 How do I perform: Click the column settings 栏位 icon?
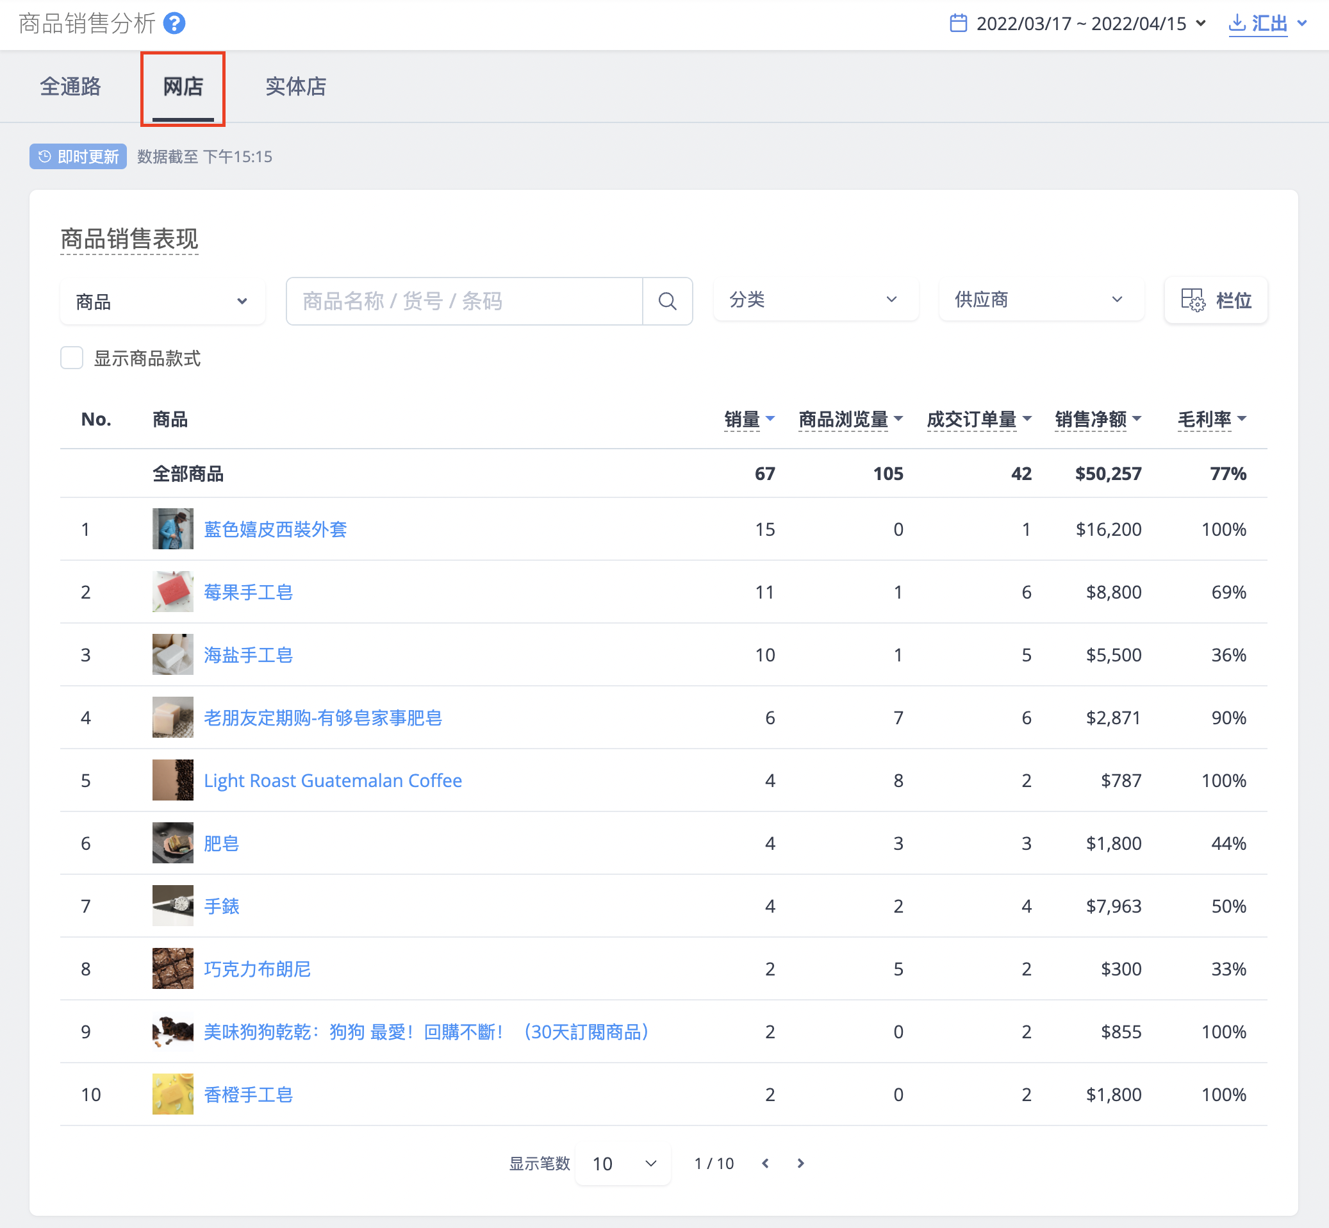click(1193, 301)
